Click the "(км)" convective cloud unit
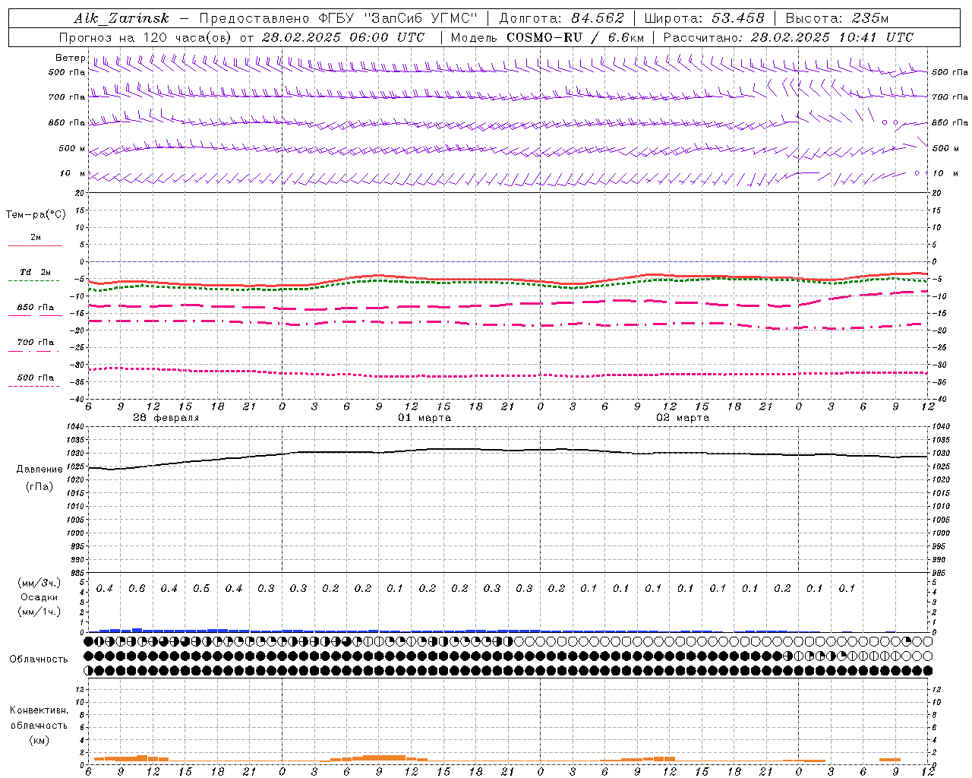972x778 pixels. pos(39,741)
